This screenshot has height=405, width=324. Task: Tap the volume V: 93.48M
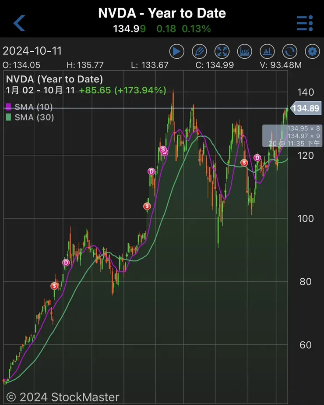click(x=281, y=65)
